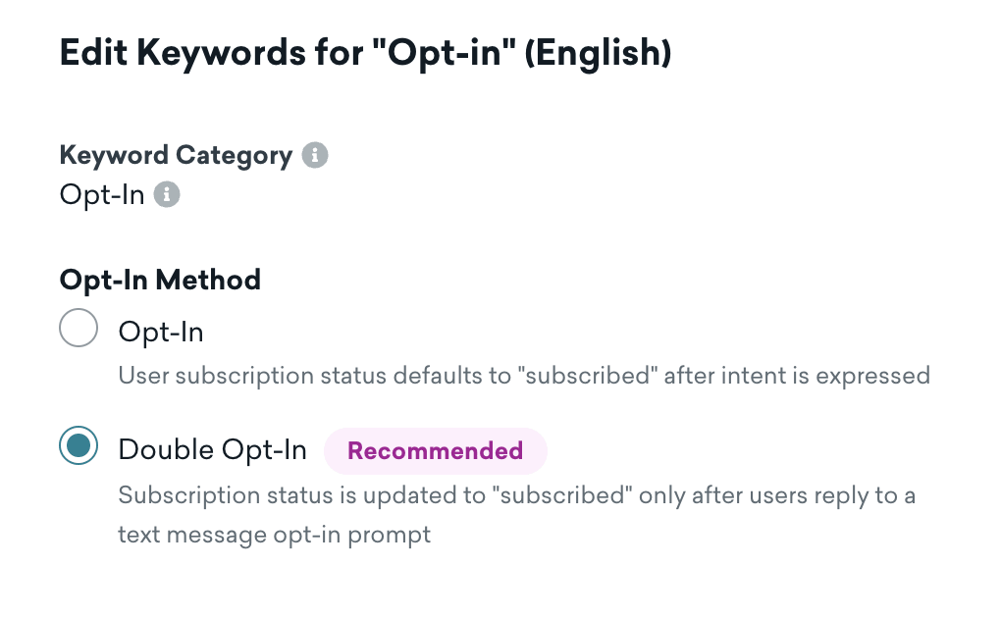Viewport: 1000px width, 618px height.
Task: Click the info icon beside Keyword Category
Action: (x=315, y=155)
